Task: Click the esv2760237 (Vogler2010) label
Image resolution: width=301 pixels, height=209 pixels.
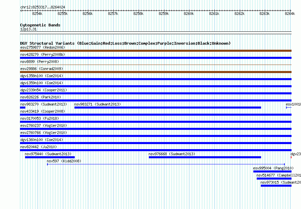Action: click(x=44, y=125)
